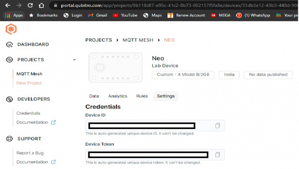Open Credentials under Developers
The width and height of the screenshot is (299, 169).
click(28, 113)
